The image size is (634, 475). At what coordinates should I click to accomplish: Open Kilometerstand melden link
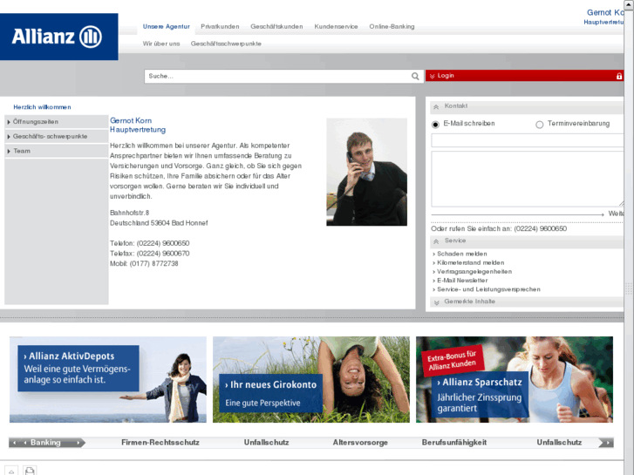pos(470,262)
